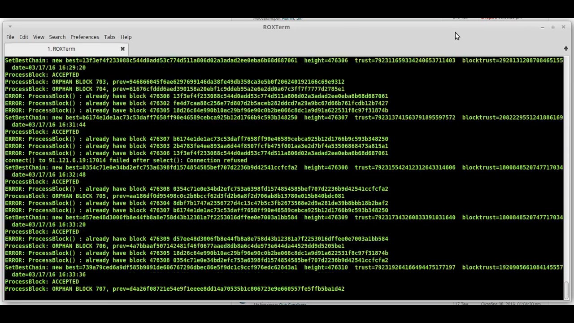The height and width of the screenshot is (323, 574).
Task: Click the terminal scrollbar thumb
Action: 566,290
